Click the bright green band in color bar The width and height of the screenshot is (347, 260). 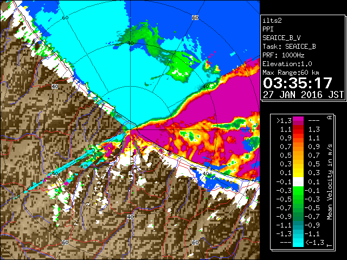point(298,191)
